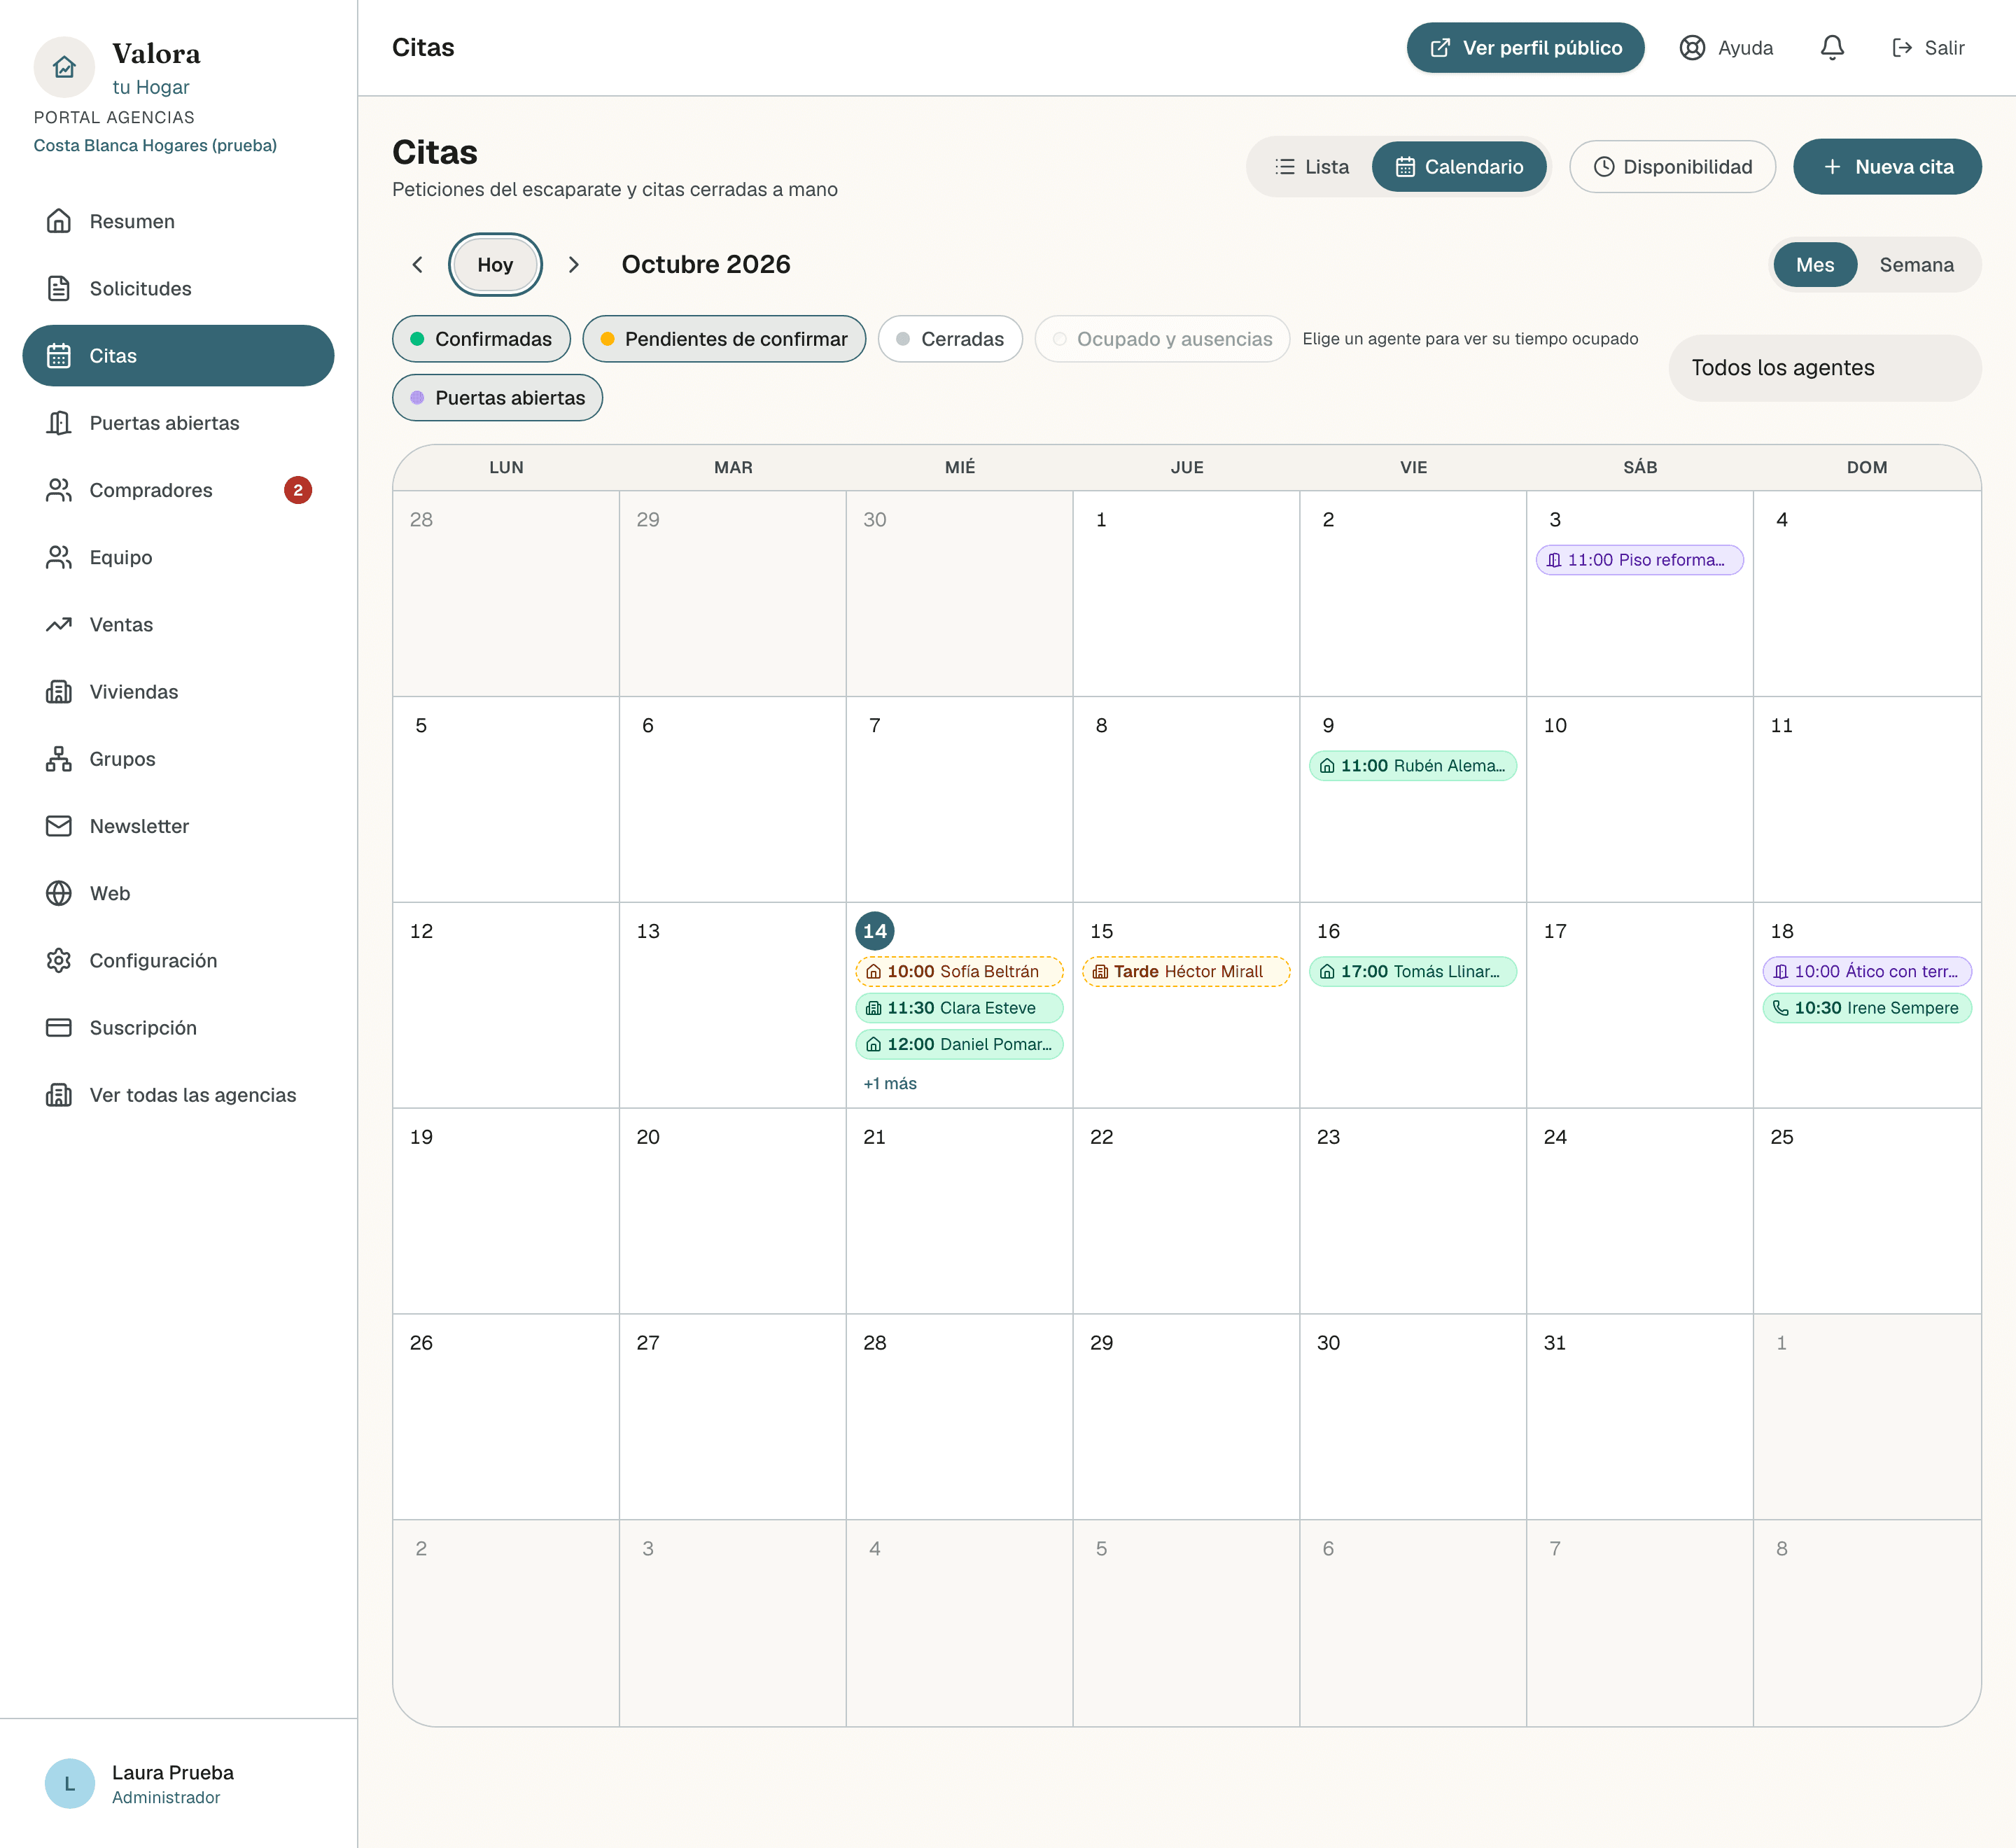Open 17:00 Tomás Llinar appointment
Image resolution: width=2016 pixels, height=1848 pixels.
(1412, 972)
